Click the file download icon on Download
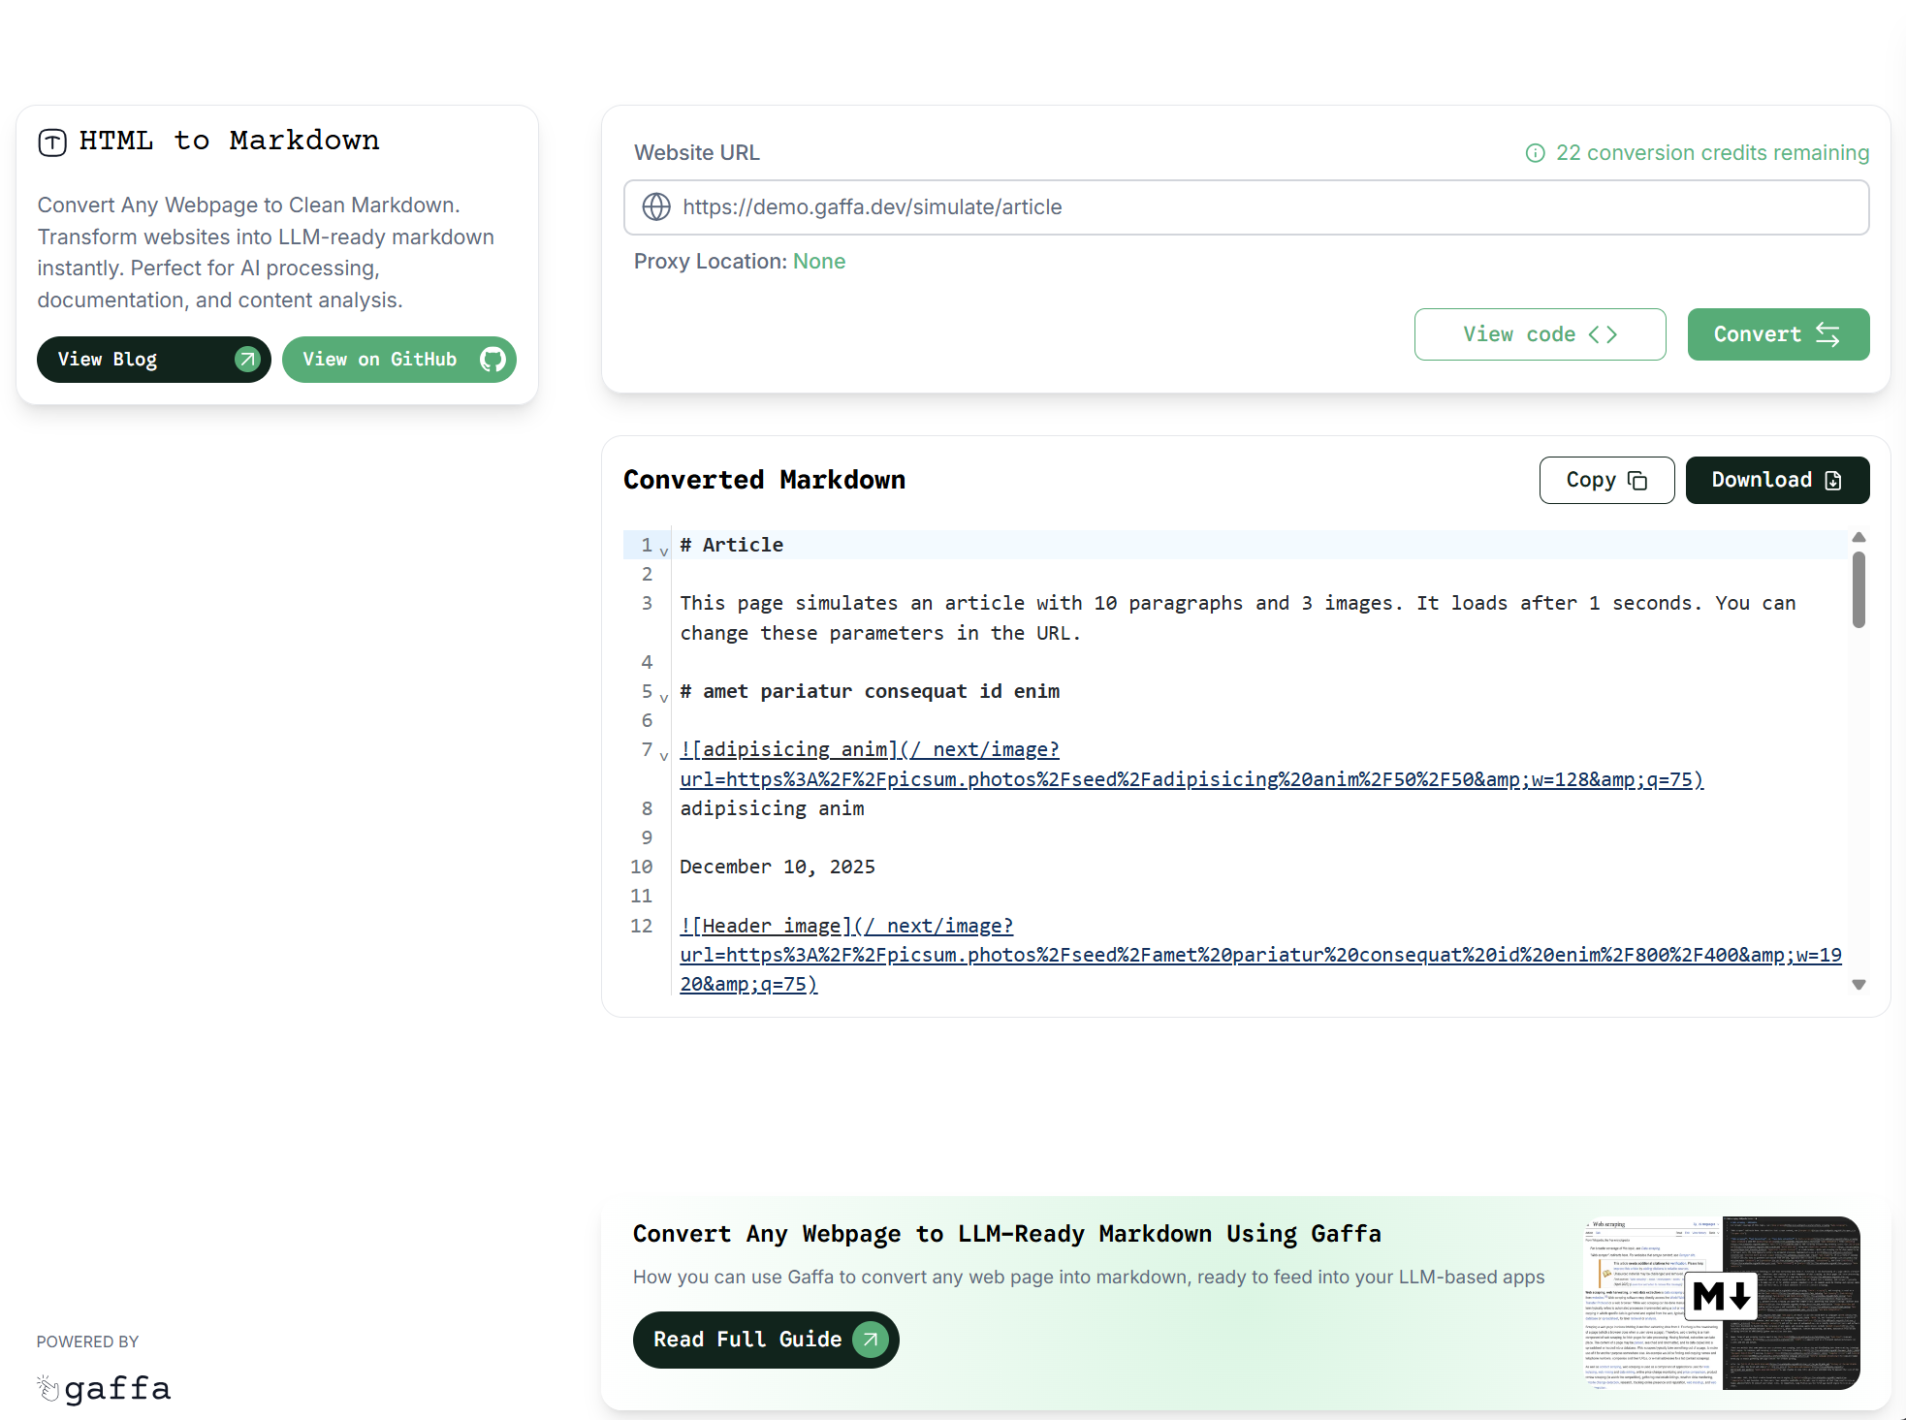 click(1833, 481)
